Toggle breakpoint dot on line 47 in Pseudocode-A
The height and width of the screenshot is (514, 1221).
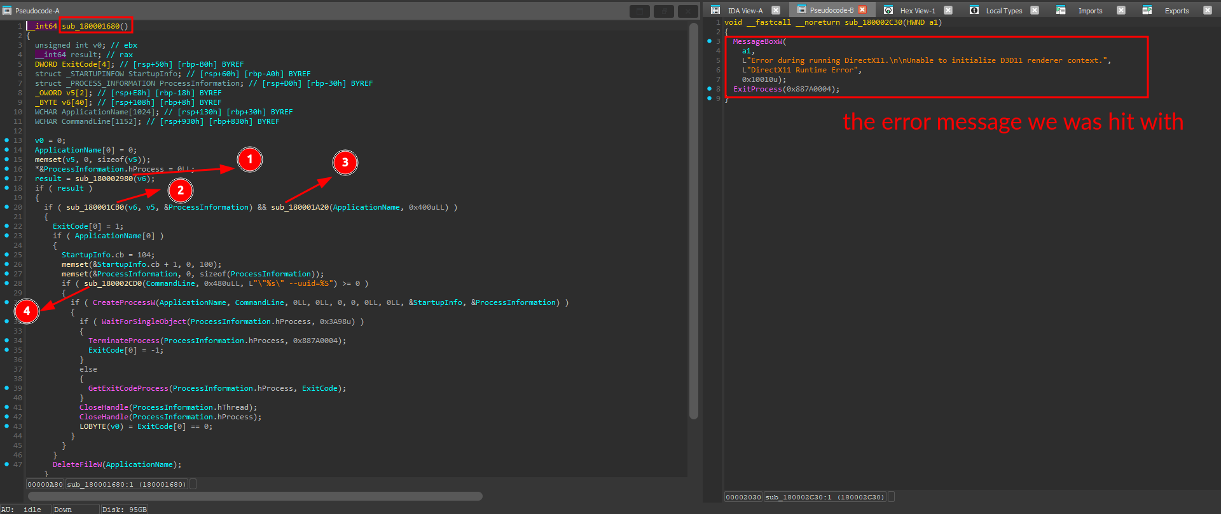coord(6,464)
